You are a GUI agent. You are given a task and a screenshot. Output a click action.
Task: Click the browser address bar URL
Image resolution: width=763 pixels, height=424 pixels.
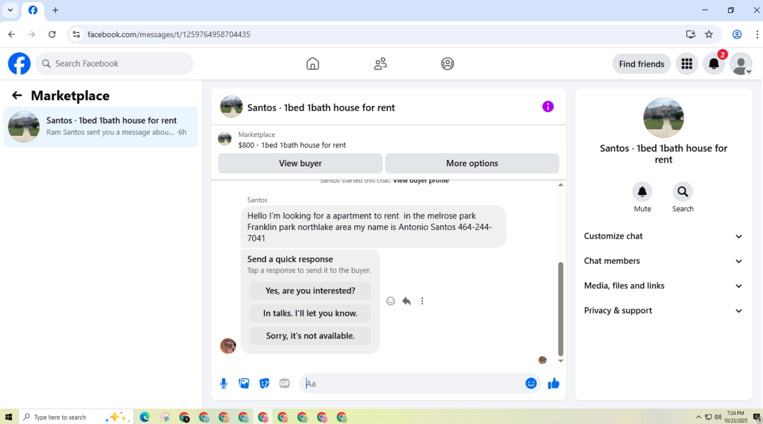pyautogui.click(x=168, y=34)
